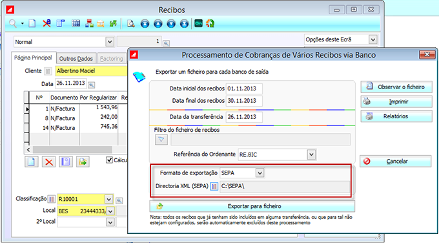
Task: Click the red X delete icon in toolbar
Action: pos(46,23)
